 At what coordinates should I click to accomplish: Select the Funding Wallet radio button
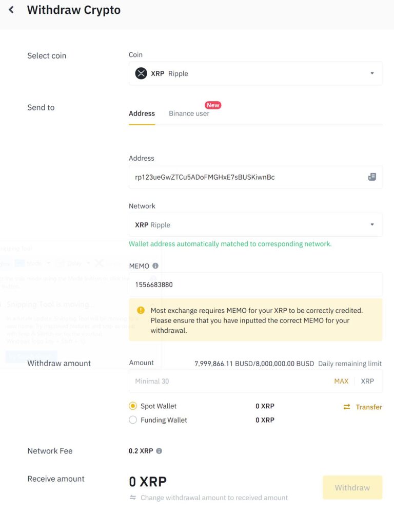pyautogui.click(x=133, y=420)
